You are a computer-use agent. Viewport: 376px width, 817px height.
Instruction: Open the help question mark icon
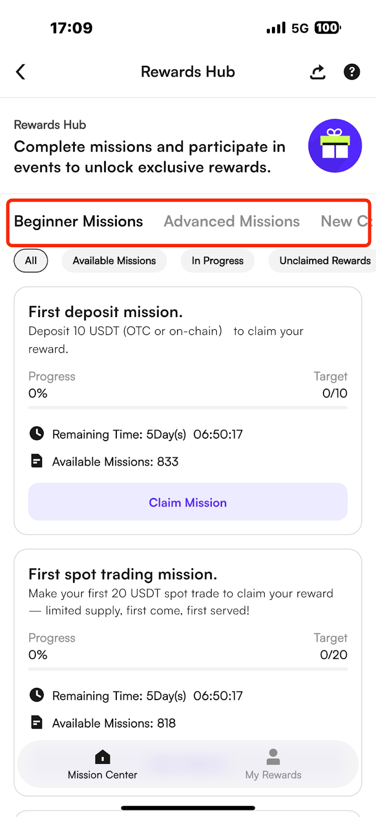(x=352, y=72)
